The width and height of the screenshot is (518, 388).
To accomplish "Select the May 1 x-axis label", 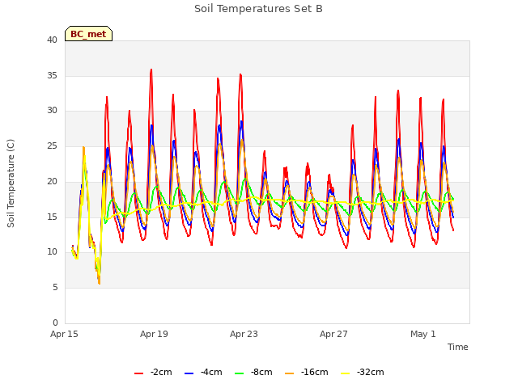I will [x=423, y=334].
